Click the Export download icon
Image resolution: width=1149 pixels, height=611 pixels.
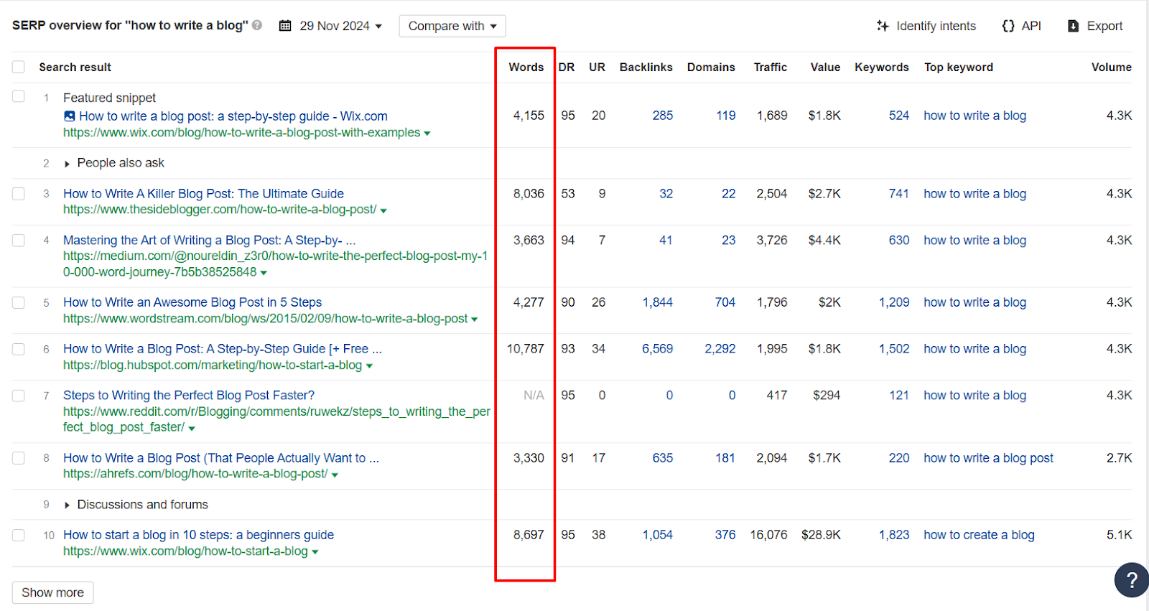(1073, 26)
